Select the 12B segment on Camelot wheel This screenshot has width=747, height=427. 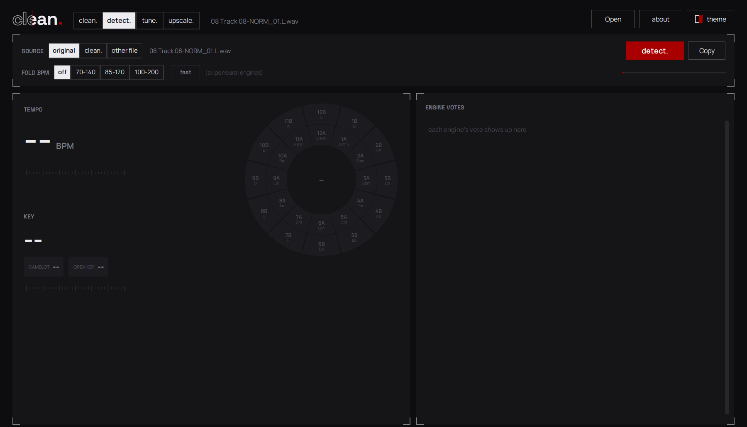click(x=321, y=114)
